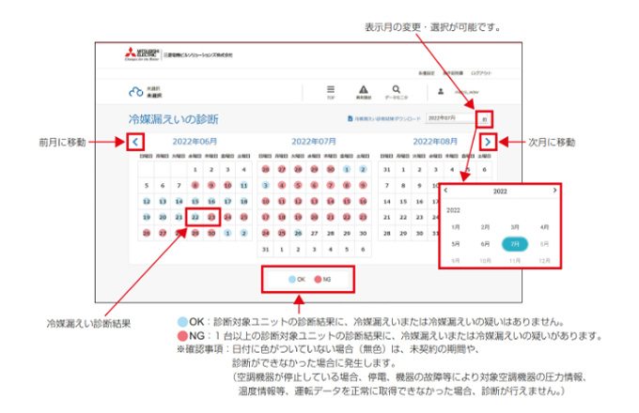Choose 3月 in the month picker
The image size is (639, 413).
pos(513,227)
